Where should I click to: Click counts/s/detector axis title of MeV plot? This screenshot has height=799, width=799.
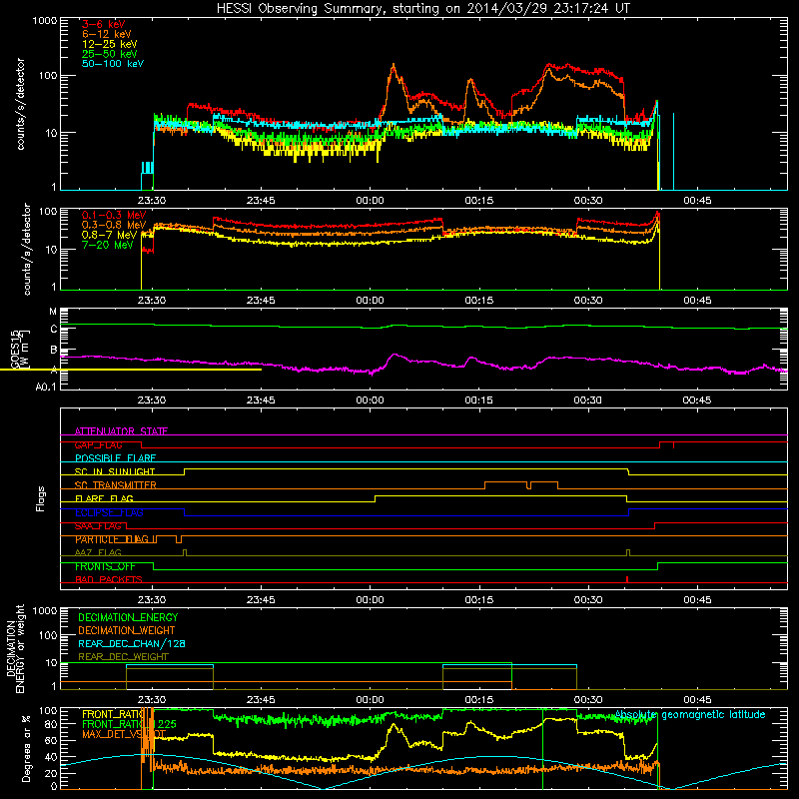click(27, 250)
